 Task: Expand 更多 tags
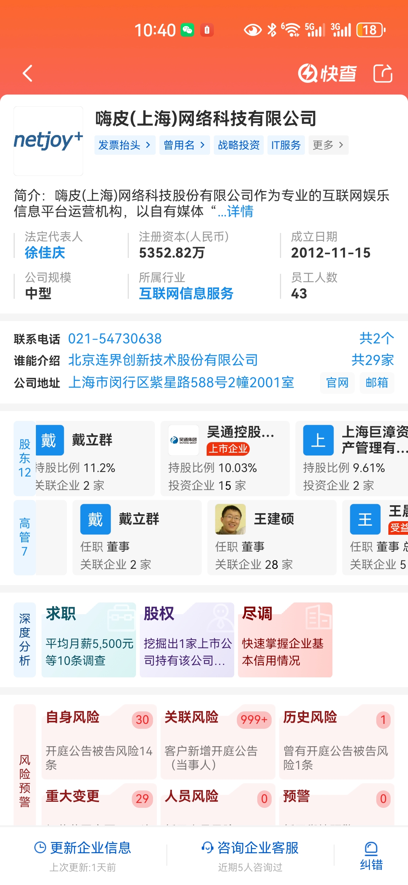tap(328, 145)
